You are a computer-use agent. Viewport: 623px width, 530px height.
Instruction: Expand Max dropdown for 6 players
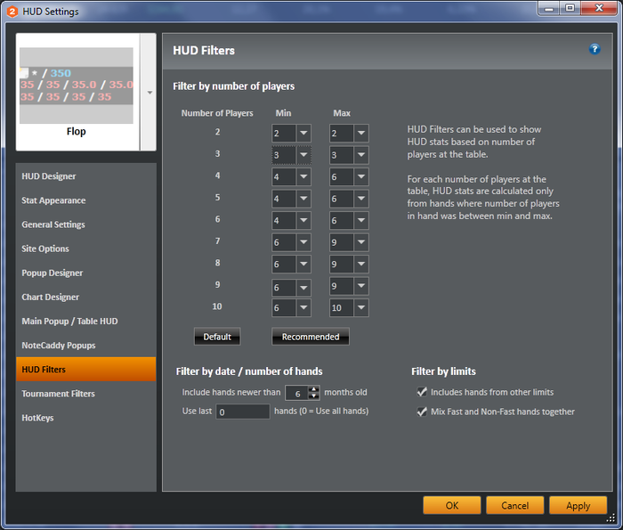(361, 221)
